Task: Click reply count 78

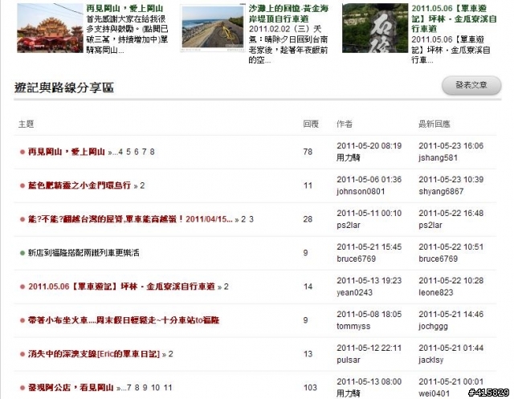Action: pos(308,152)
